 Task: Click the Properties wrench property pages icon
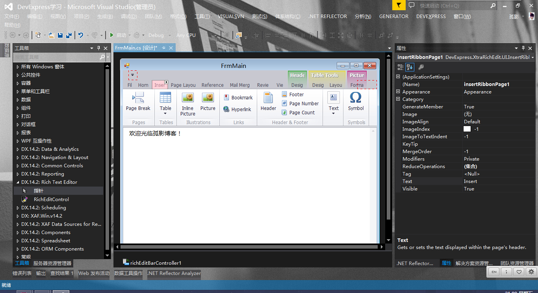point(421,67)
